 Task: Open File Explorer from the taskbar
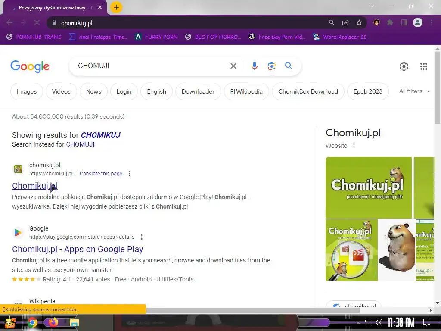74,322
